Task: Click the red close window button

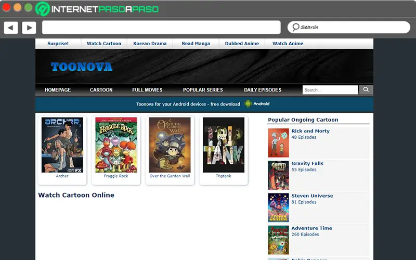Action: (6, 7)
